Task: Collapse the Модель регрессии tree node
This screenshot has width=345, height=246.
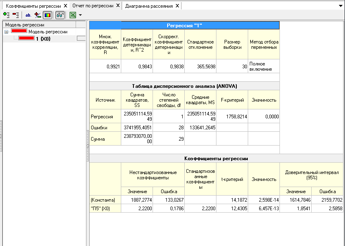Action: click(7, 32)
